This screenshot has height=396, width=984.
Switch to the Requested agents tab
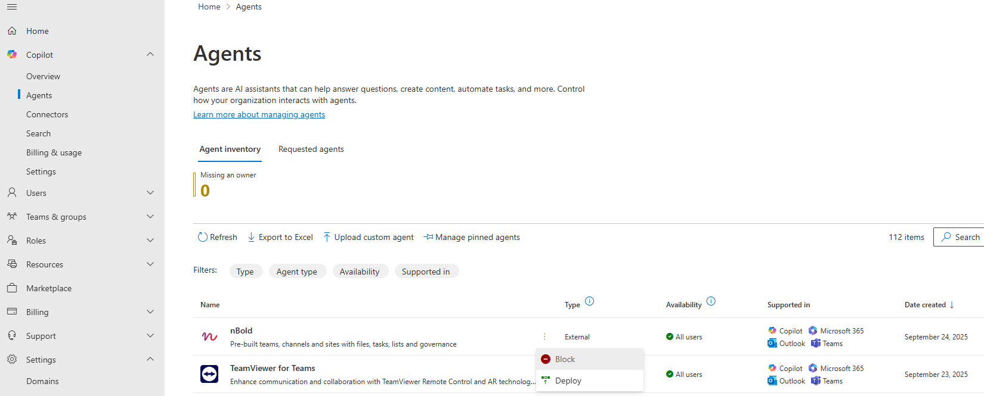[x=311, y=149]
